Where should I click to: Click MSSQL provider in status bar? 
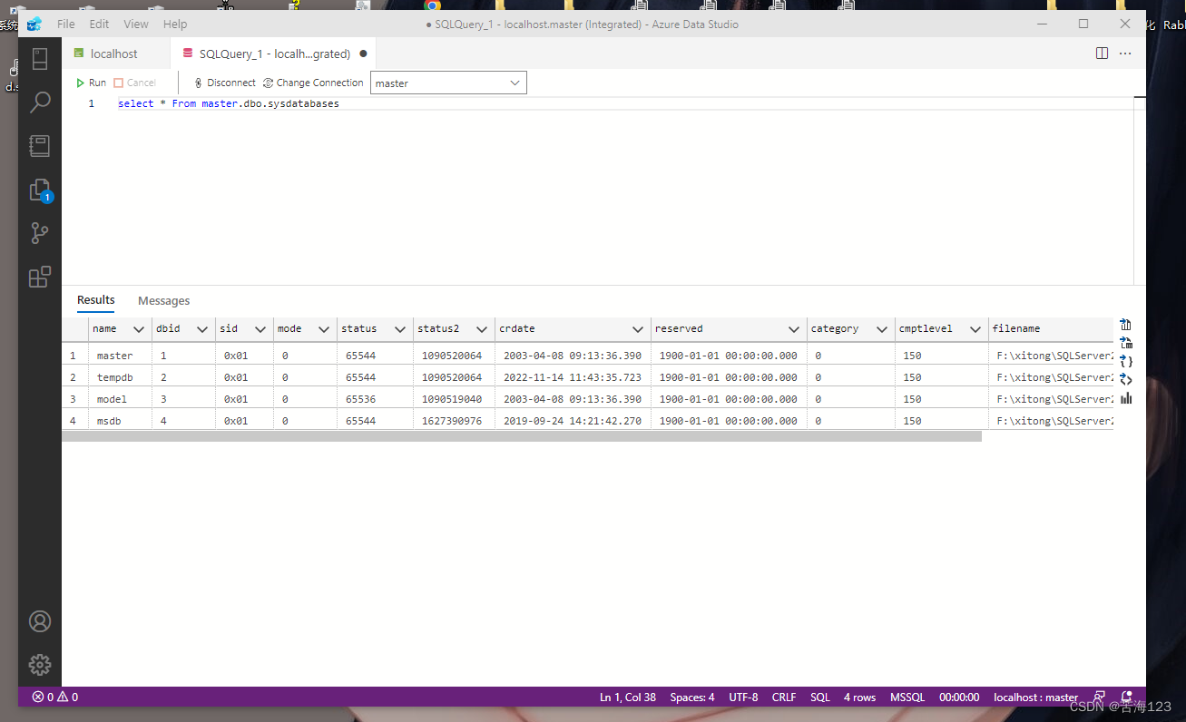click(x=907, y=698)
